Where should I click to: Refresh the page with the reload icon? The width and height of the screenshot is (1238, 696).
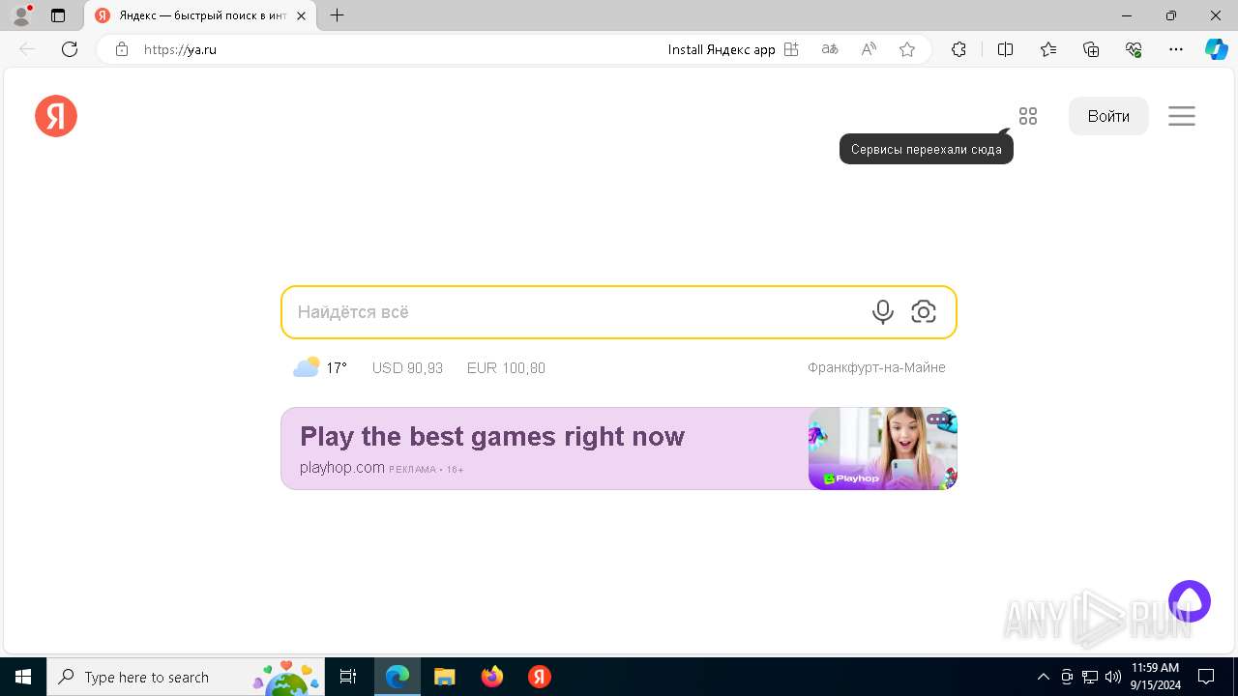point(70,49)
